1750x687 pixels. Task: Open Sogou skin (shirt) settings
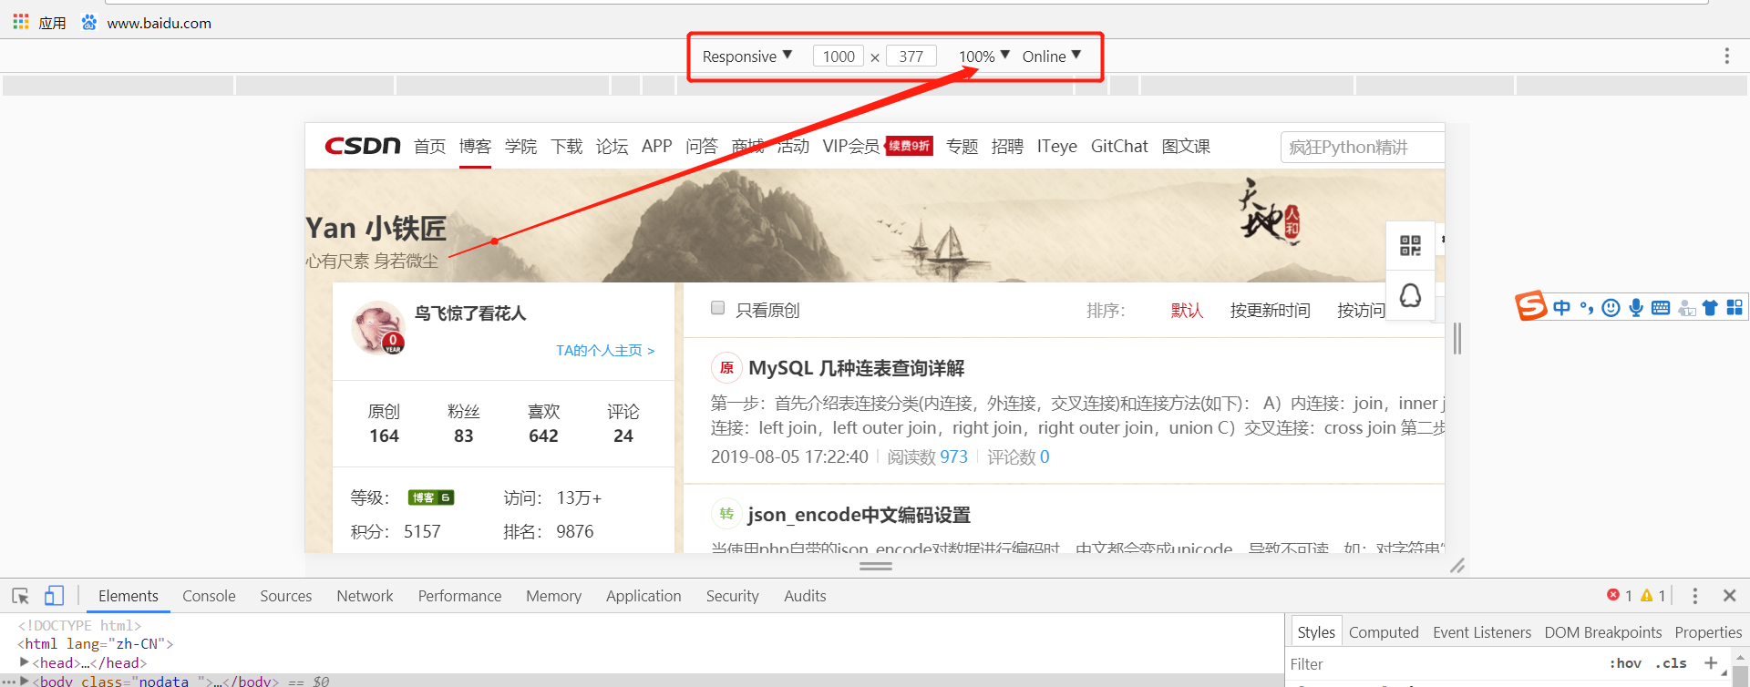pos(1710,308)
